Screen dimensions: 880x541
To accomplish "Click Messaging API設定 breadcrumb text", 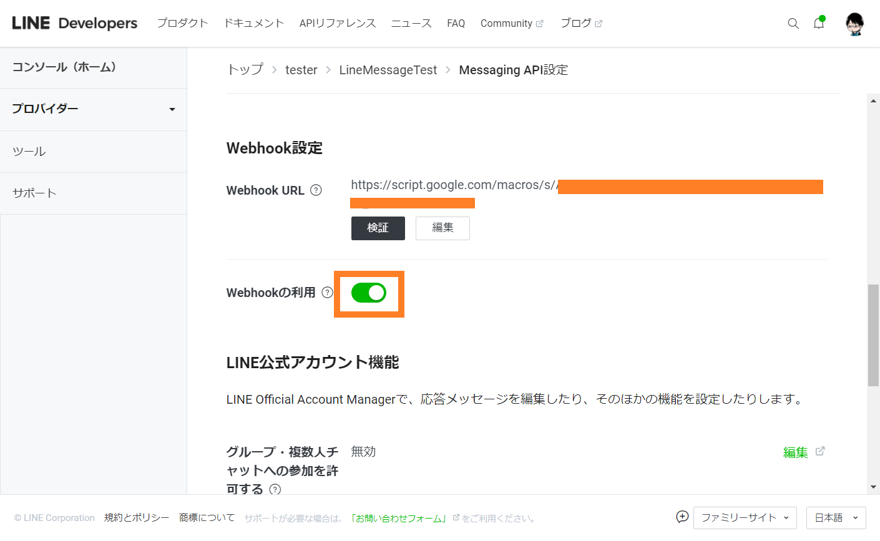I will coord(514,70).
